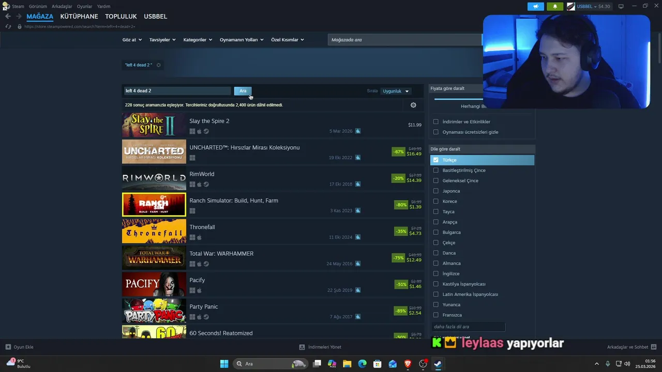Collapse the Dile göre daralt section
The height and width of the screenshot is (372, 662).
(482, 149)
